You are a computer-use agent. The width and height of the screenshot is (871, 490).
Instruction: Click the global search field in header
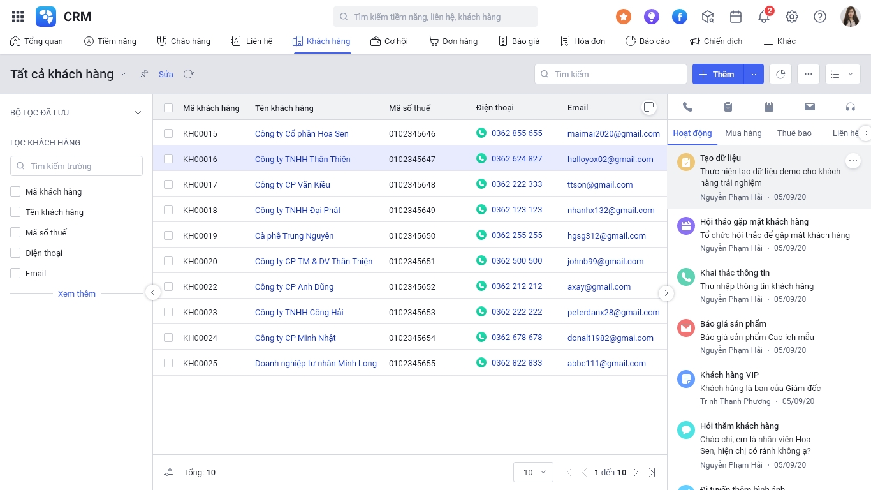coord(435,17)
